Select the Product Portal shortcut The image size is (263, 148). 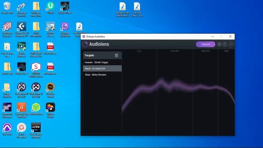(50, 90)
